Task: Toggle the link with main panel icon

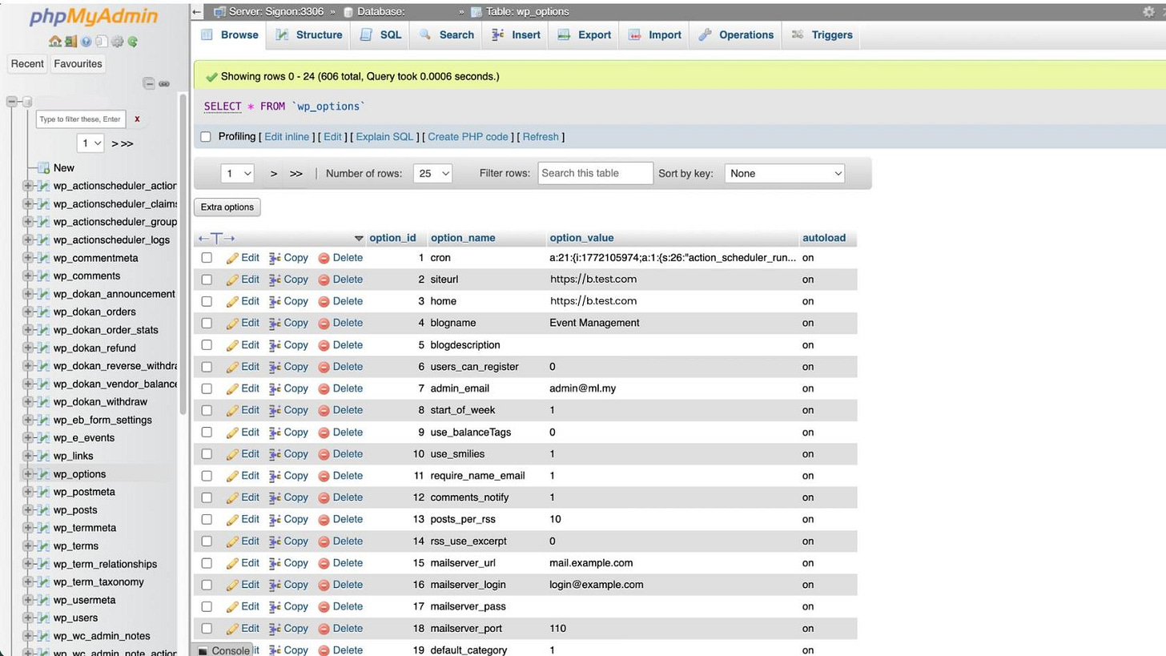Action: (164, 83)
